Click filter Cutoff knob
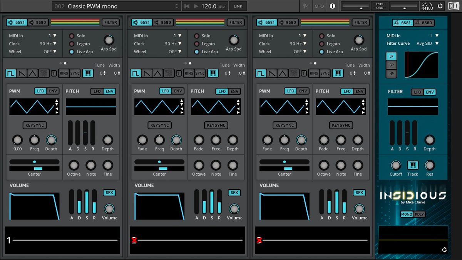The width and height of the screenshot is (462, 260). click(x=396, y=165)
